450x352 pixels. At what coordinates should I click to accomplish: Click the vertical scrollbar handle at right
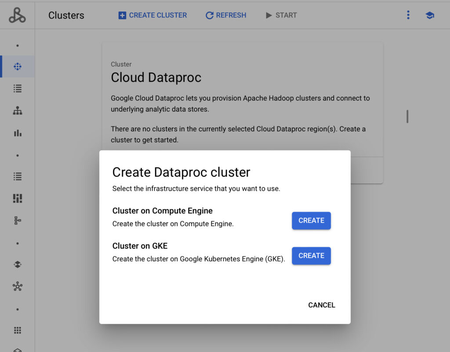407,116
